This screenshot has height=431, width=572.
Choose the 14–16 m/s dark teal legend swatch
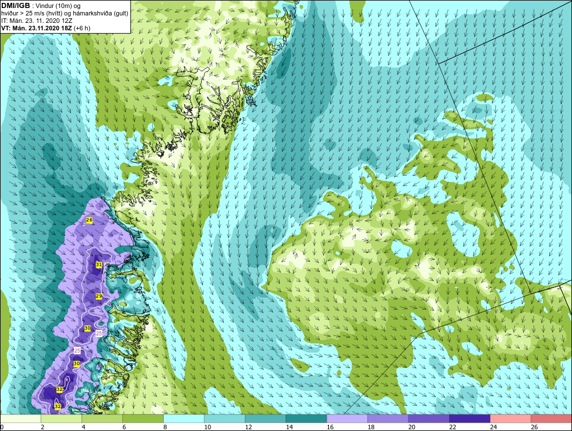[307, 418]
